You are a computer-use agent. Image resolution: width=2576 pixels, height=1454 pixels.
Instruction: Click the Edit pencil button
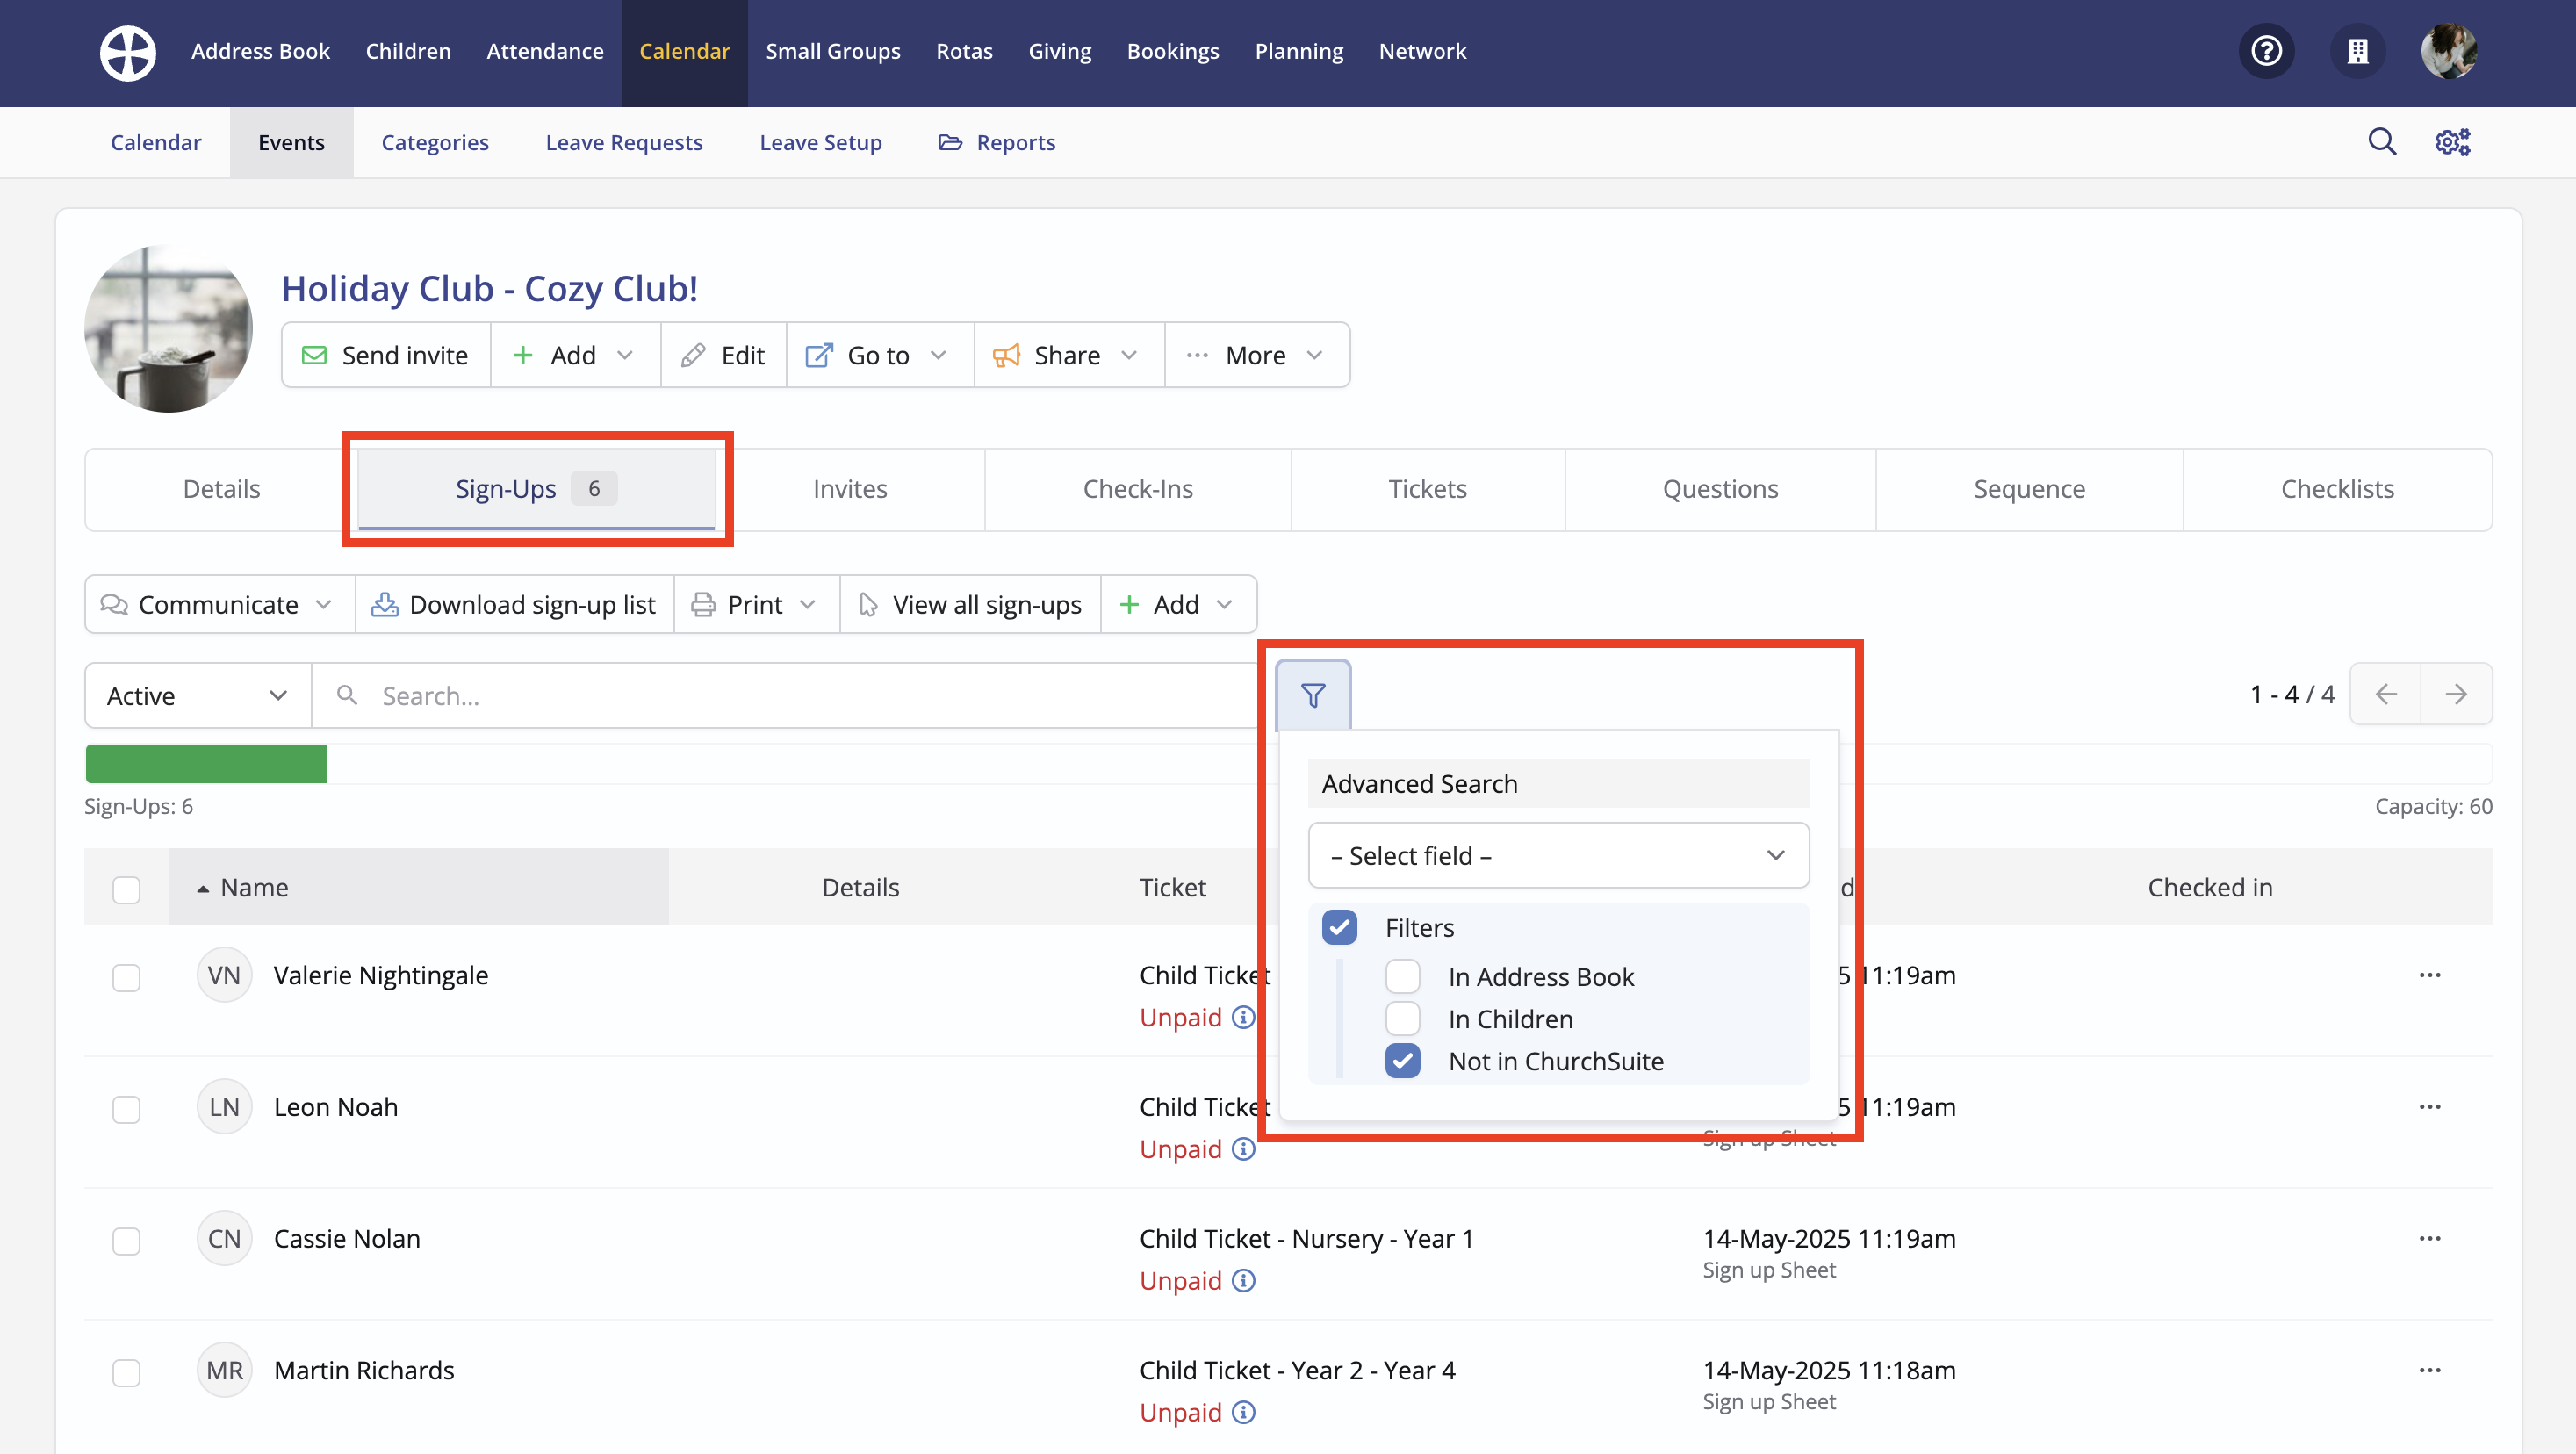pyautogui.click(x=723, y=355)
